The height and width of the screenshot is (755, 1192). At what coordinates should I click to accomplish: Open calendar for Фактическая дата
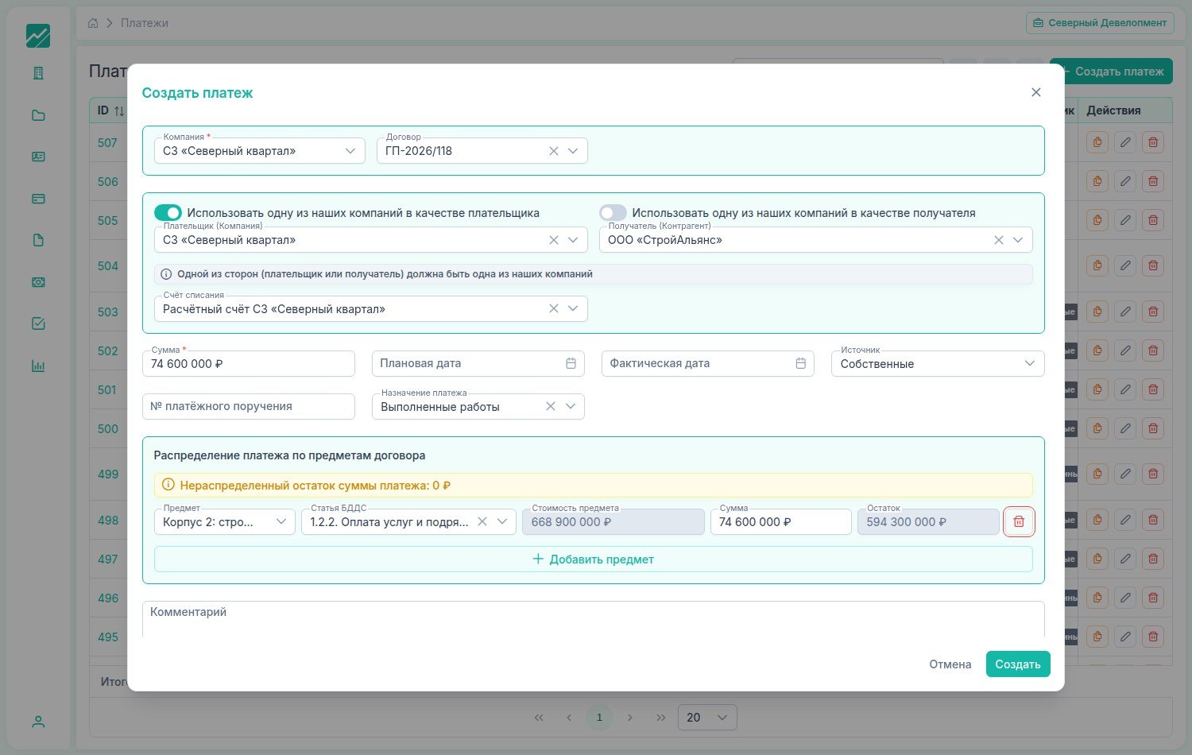tap(800, 363)
